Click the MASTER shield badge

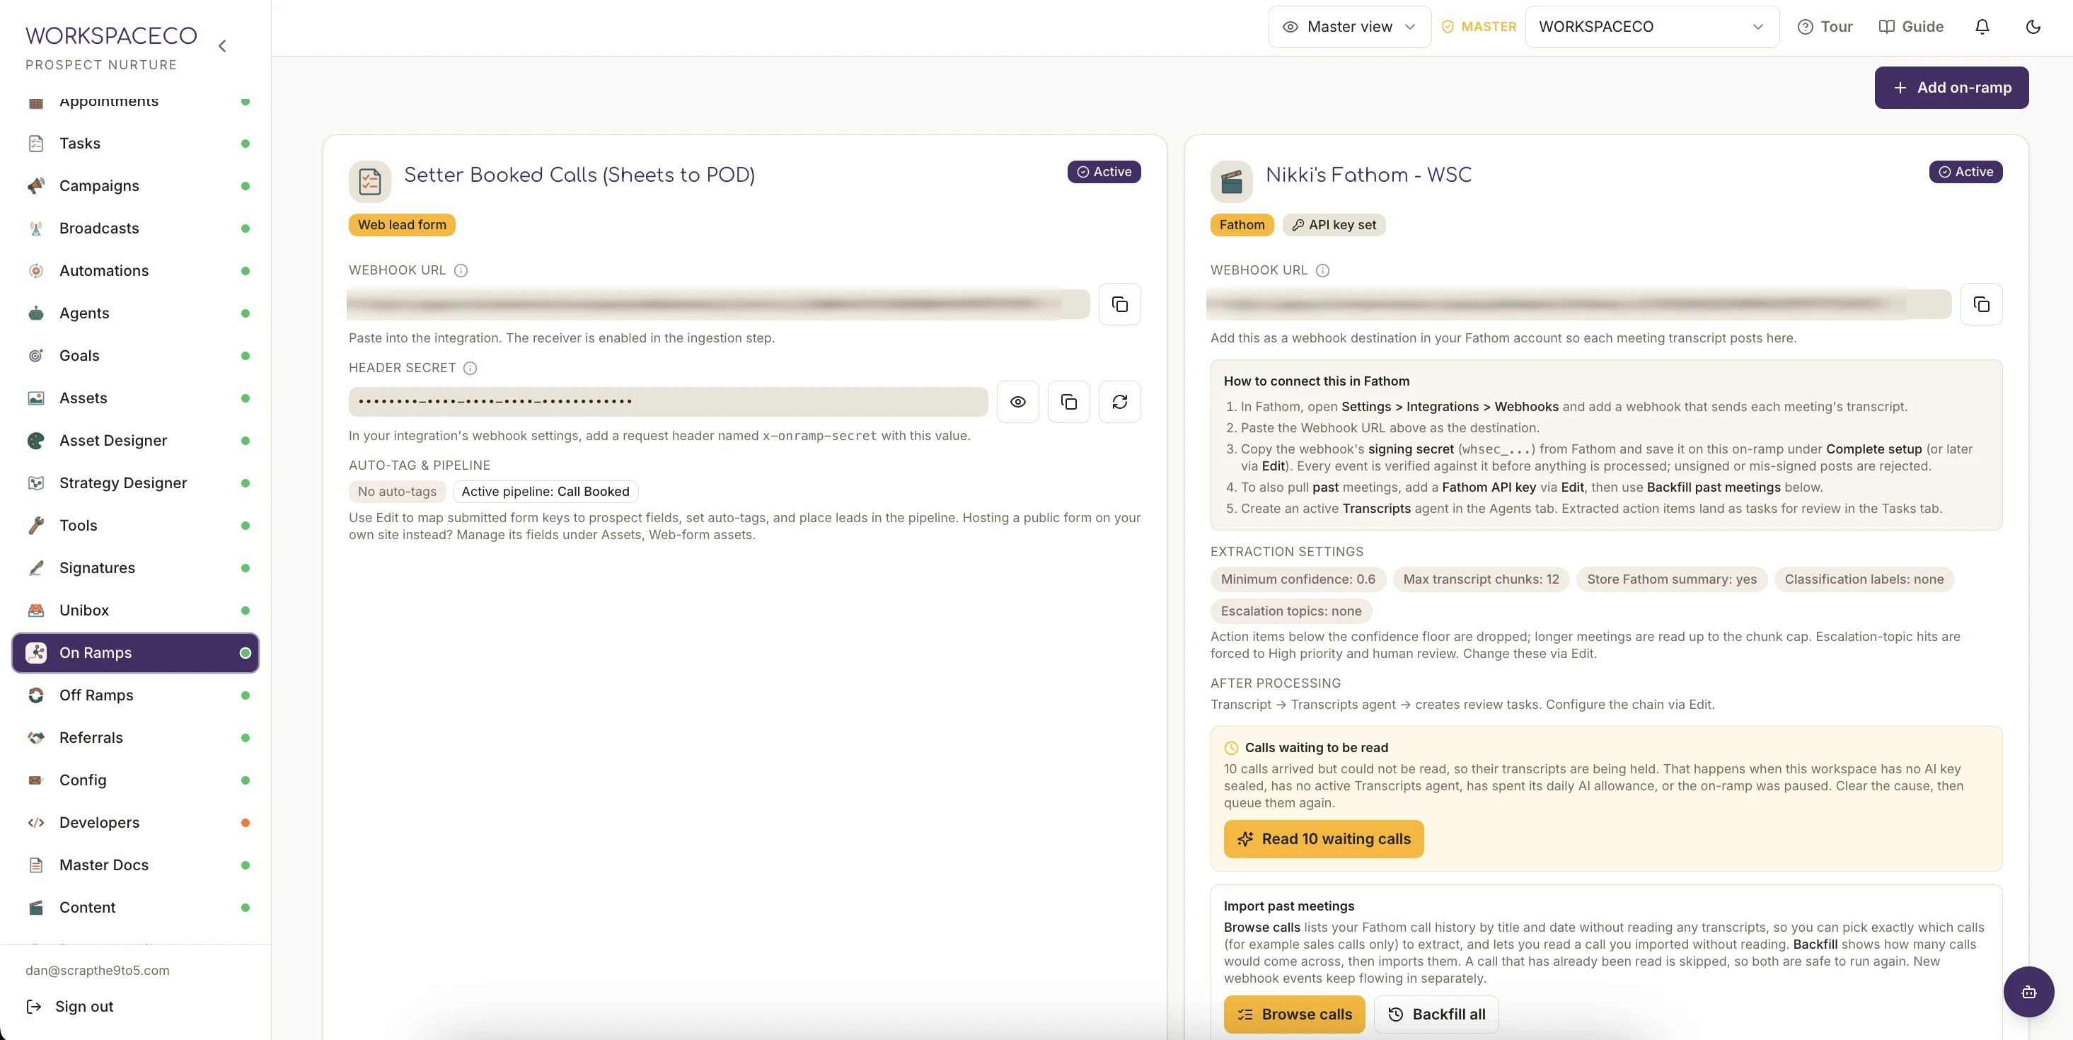pyautogui.click(x=1478, y=27)
